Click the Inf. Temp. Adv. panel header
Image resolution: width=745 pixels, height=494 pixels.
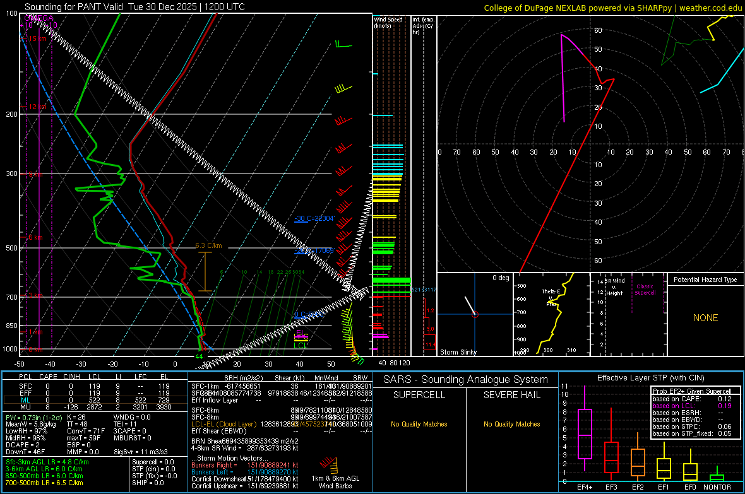(x=423, y=26)
